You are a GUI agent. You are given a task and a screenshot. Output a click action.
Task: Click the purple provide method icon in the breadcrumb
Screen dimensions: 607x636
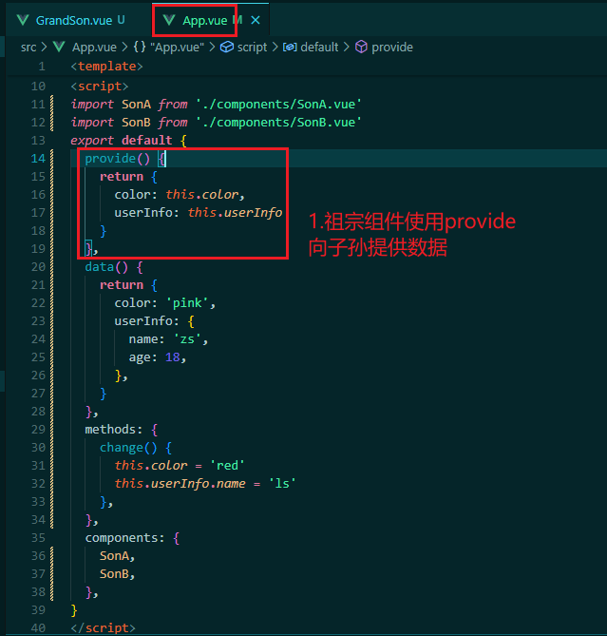(361, 47)
